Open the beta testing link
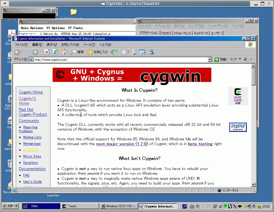Screen dimensions: 274x212 (200, 144)
